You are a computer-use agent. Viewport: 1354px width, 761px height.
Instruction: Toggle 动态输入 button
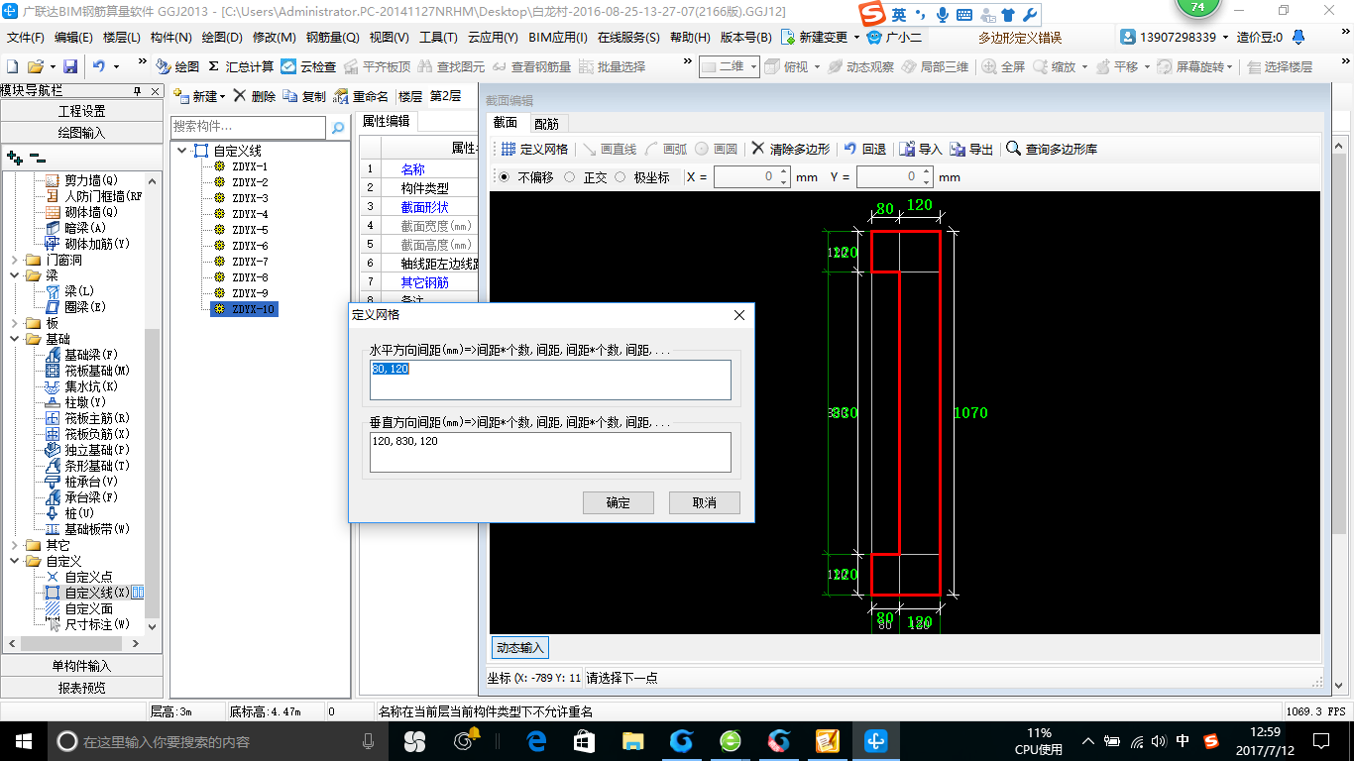(520, 647)
